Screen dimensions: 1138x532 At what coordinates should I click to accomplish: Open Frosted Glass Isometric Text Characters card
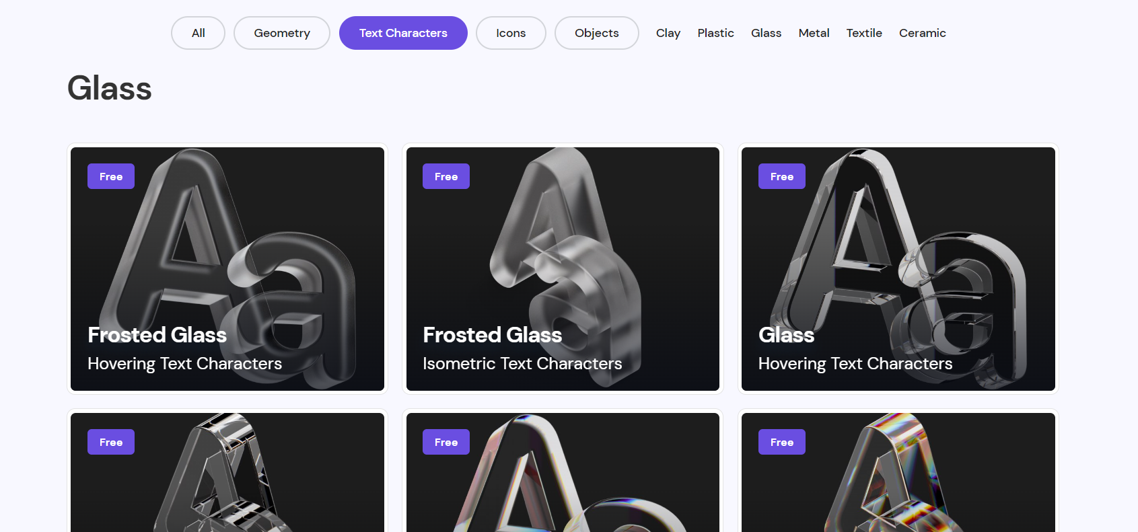(x=563, y=269)
